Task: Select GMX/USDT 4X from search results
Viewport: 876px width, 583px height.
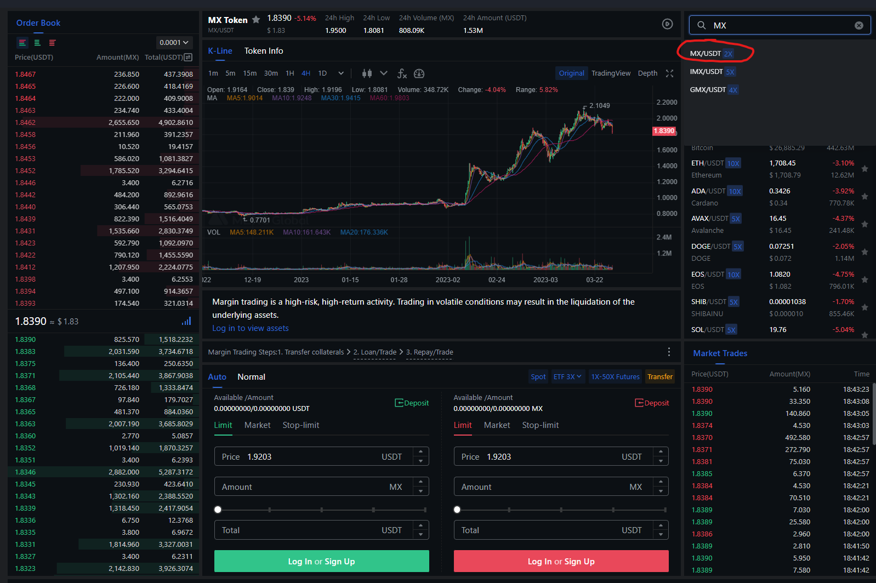Action: (x=714, y=90)
